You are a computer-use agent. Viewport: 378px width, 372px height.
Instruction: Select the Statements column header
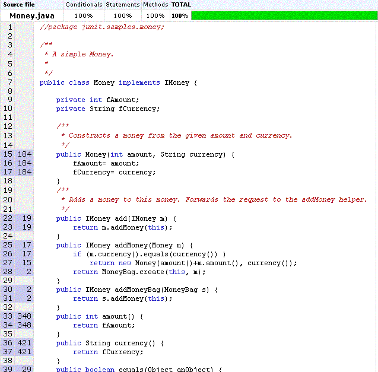[123, 5]
